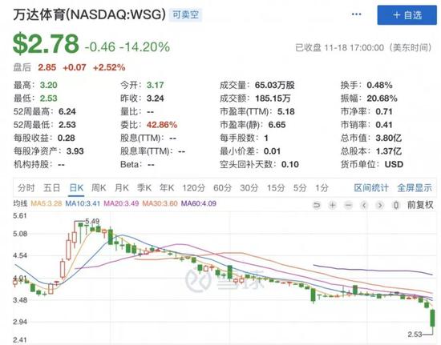The width and height of the screenshot is (441, 345).
Task: Click the 每股净资产 value 3.93
Action: [x=75, y=151]
